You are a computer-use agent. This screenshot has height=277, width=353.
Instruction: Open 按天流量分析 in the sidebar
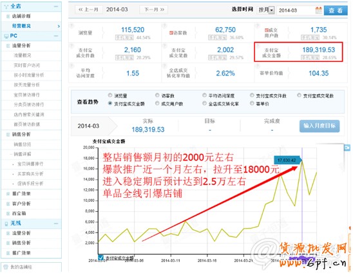(x=27, y=85)
